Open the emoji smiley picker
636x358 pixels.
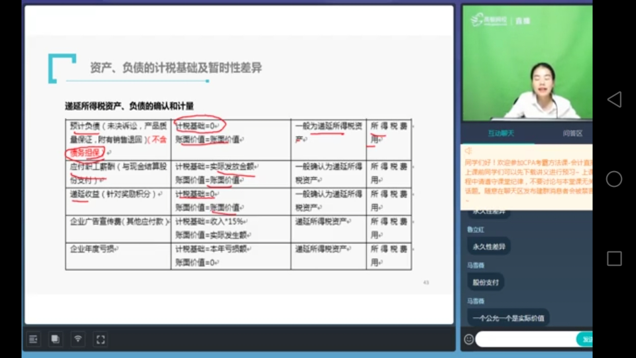[468, 339]
